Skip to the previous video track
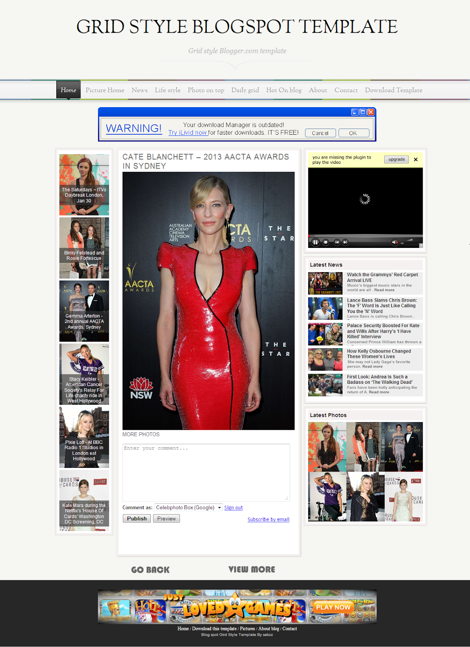The width and height of the screenshot is (470, 647). [337, 242]
